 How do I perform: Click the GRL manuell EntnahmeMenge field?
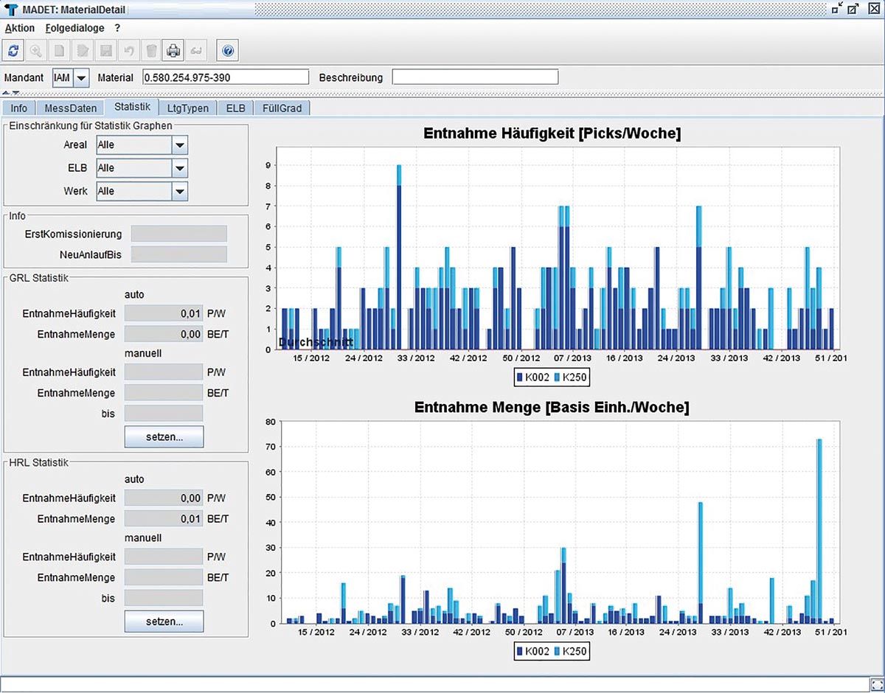pyautogui.click(x=164, y=393)
